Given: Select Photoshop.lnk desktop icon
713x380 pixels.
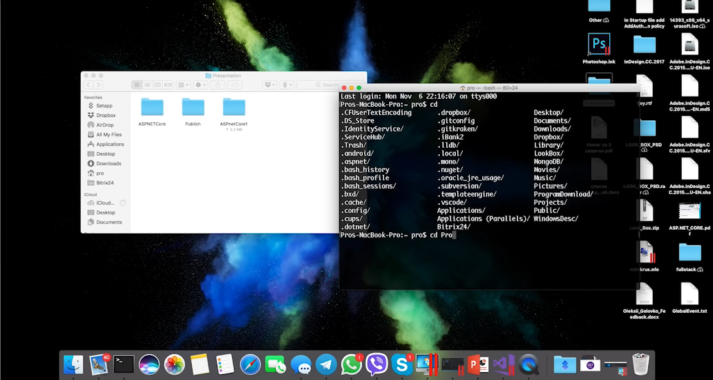Looking at the screenshot, I should 599,49.
